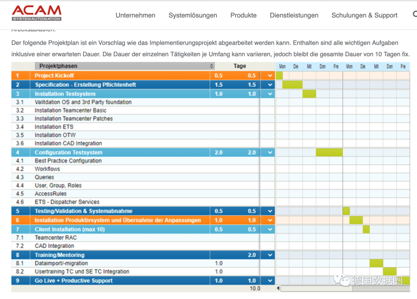
Task: Select the Dataimport/-migration Gantt bar
Action: pyautogui.click(x=376, y=263)
